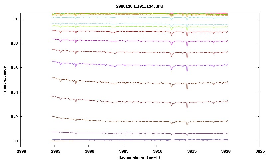Click the x-axis tick label 3000
Image resolution: width=266 pixels, height=160 pixels.
pos(89,151)
